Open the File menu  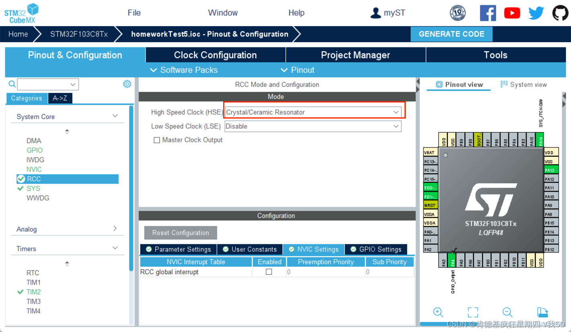pos(134,13)
